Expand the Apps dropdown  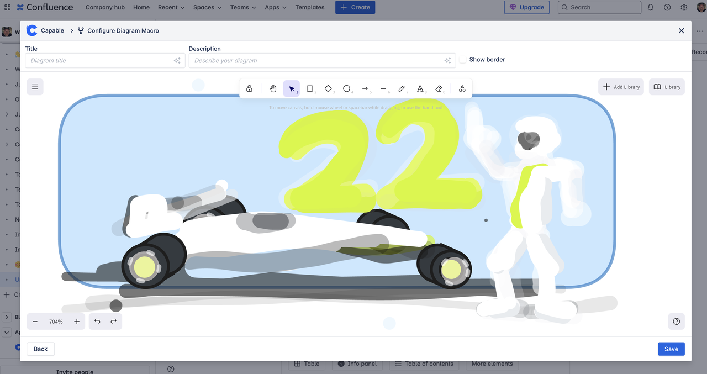[275, 8]
